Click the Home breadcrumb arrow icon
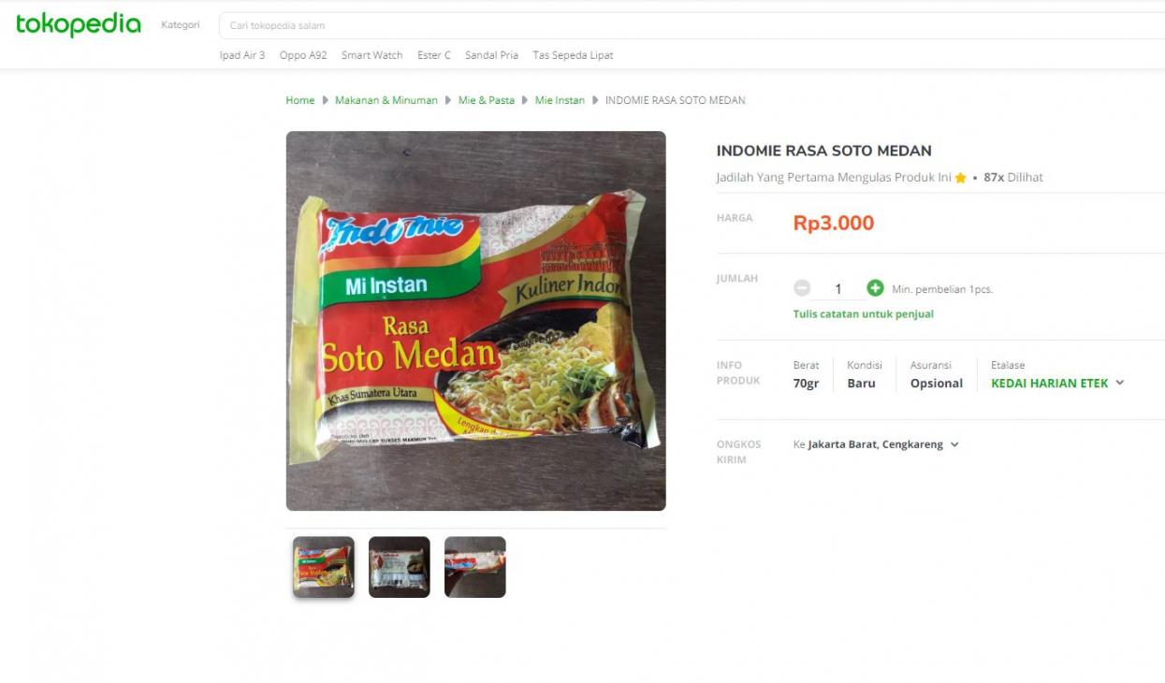Screen dimensions: 1165x683 pyautogui.click(x=323, y=100)
